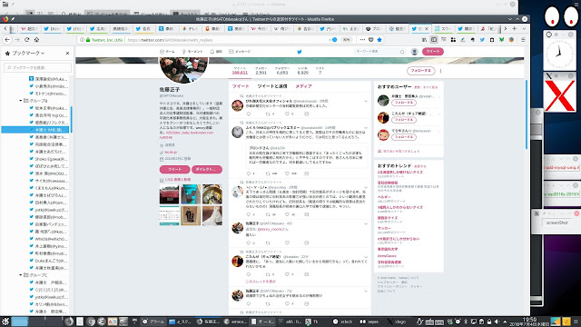
Task: Open the red car media thumbnail
Action: [x=170, y=194]
